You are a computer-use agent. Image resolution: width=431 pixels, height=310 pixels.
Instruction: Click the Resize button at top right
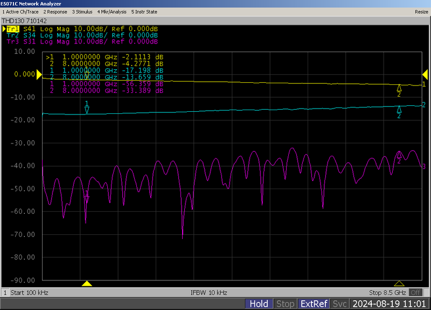click(x=421, y=11)
